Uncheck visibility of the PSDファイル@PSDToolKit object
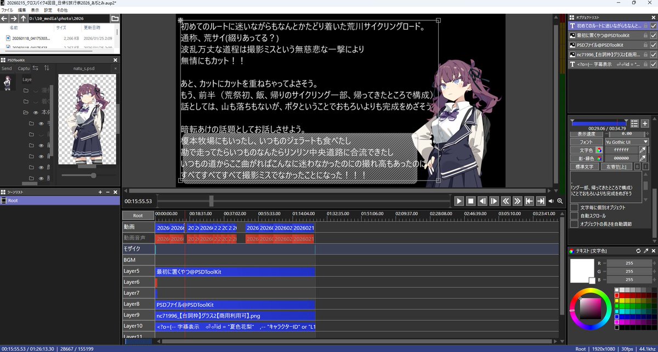 [653, 45]
